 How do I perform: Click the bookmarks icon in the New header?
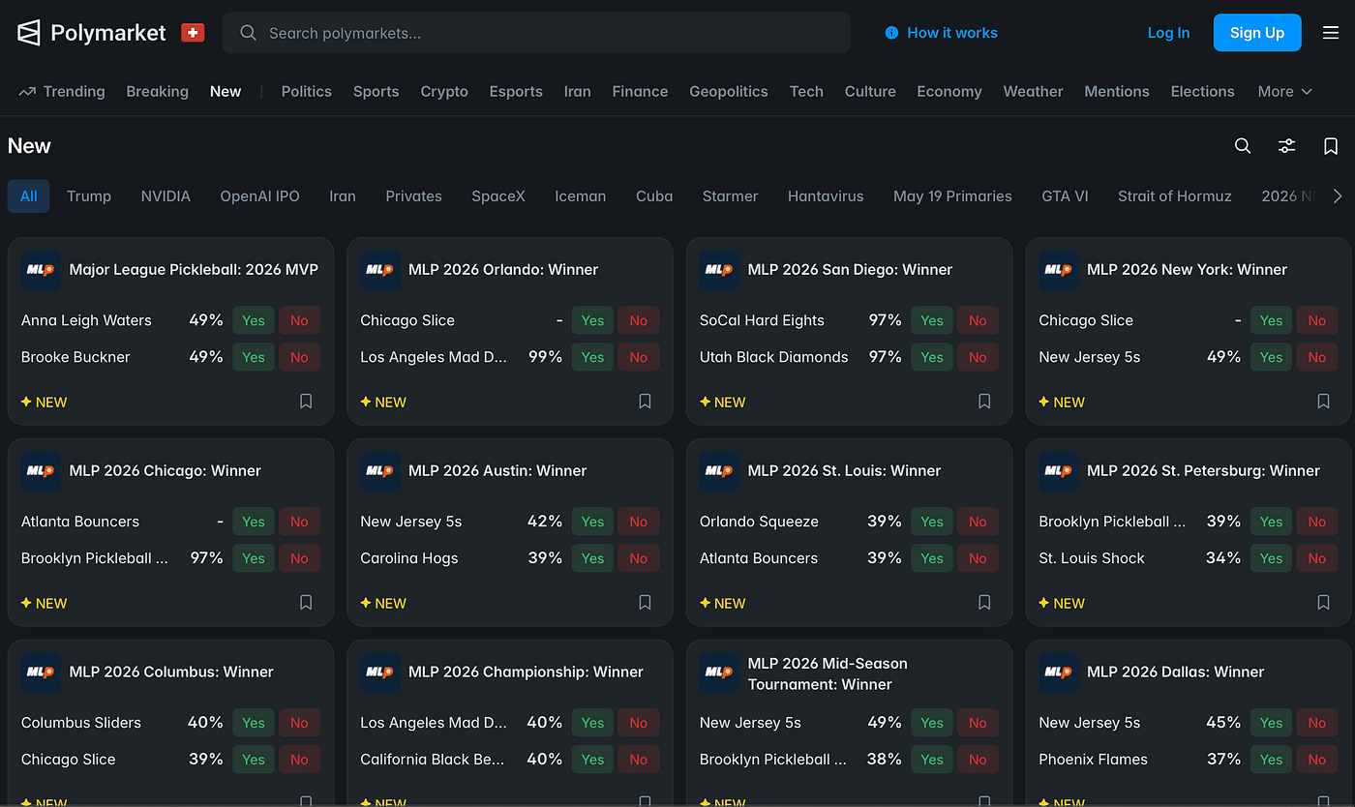[1331, 146]
